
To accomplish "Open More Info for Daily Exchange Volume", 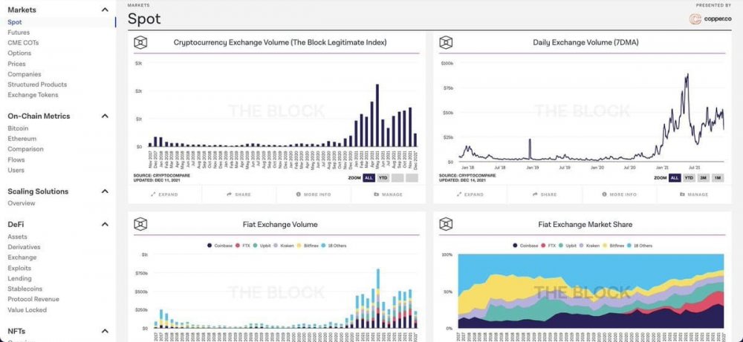I will click(x=620, y=194).
